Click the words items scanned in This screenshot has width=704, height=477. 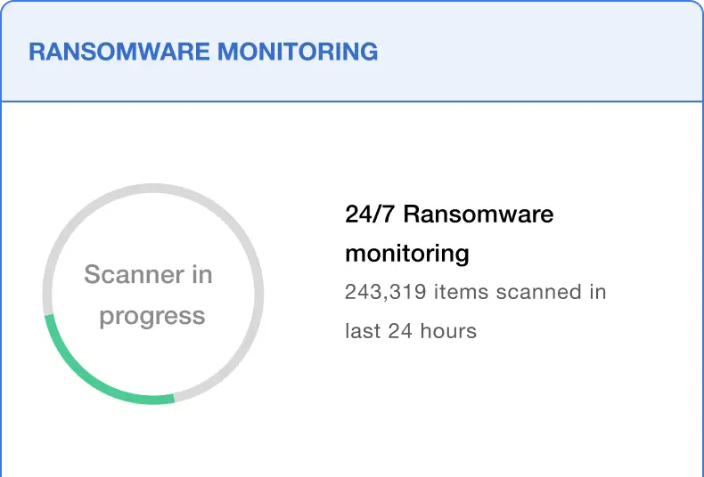(x=520, y=292)
